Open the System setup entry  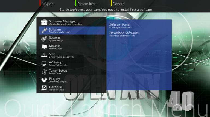tap(72, 39)
